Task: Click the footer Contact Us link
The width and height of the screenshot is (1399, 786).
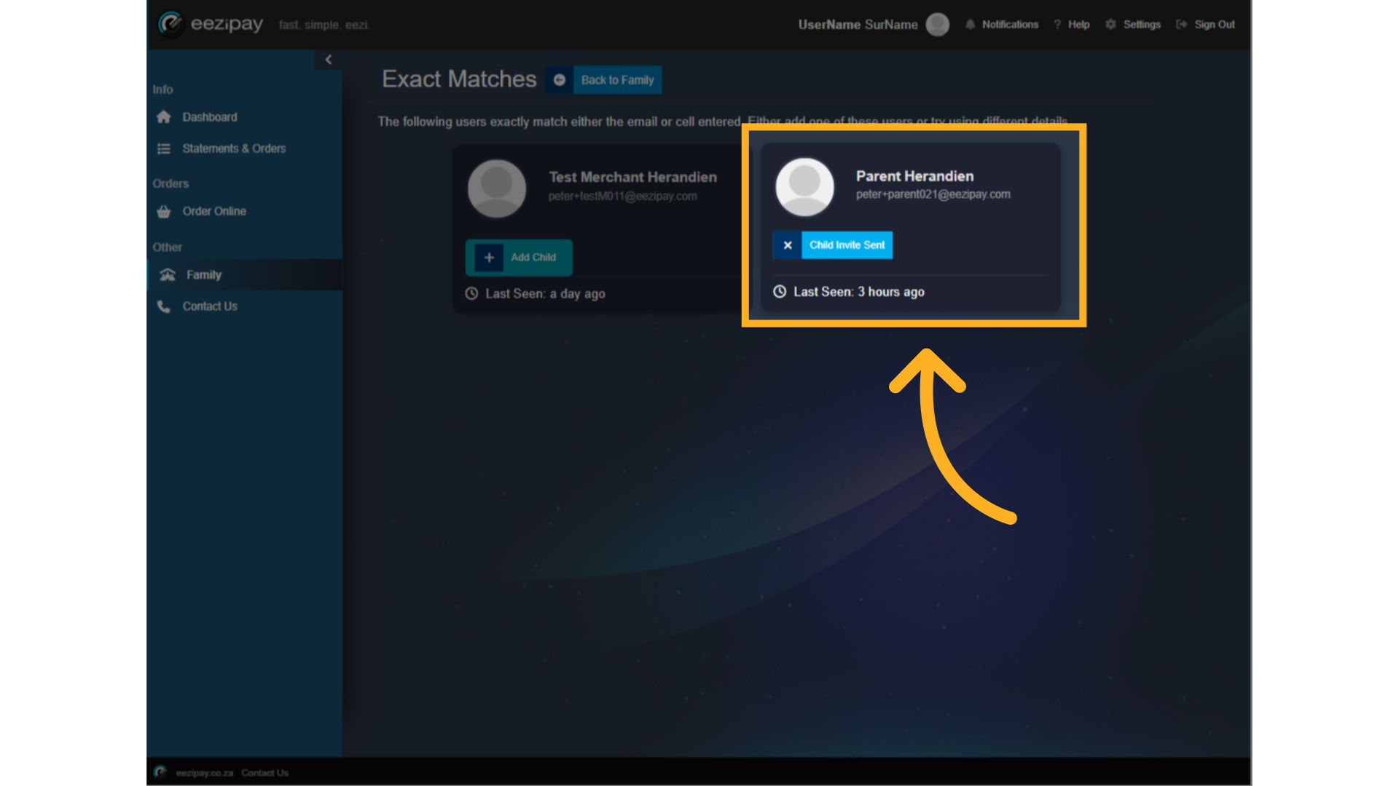Action: 264,773
